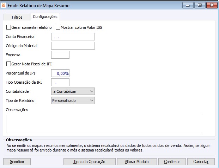Focus the Conta Financeira input field

73,37
